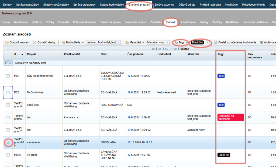Image resolution: width=276 pixels, height=167 pixels.
Task: Click the save icon for Poslať označené na hodnotenie
Action: [215, 42]
